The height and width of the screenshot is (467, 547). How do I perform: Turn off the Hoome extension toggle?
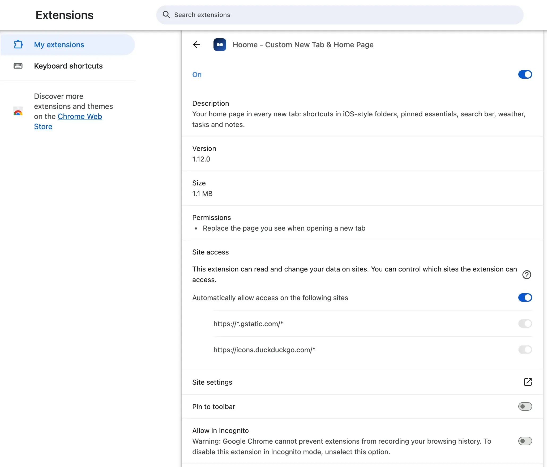coord(525,74)
